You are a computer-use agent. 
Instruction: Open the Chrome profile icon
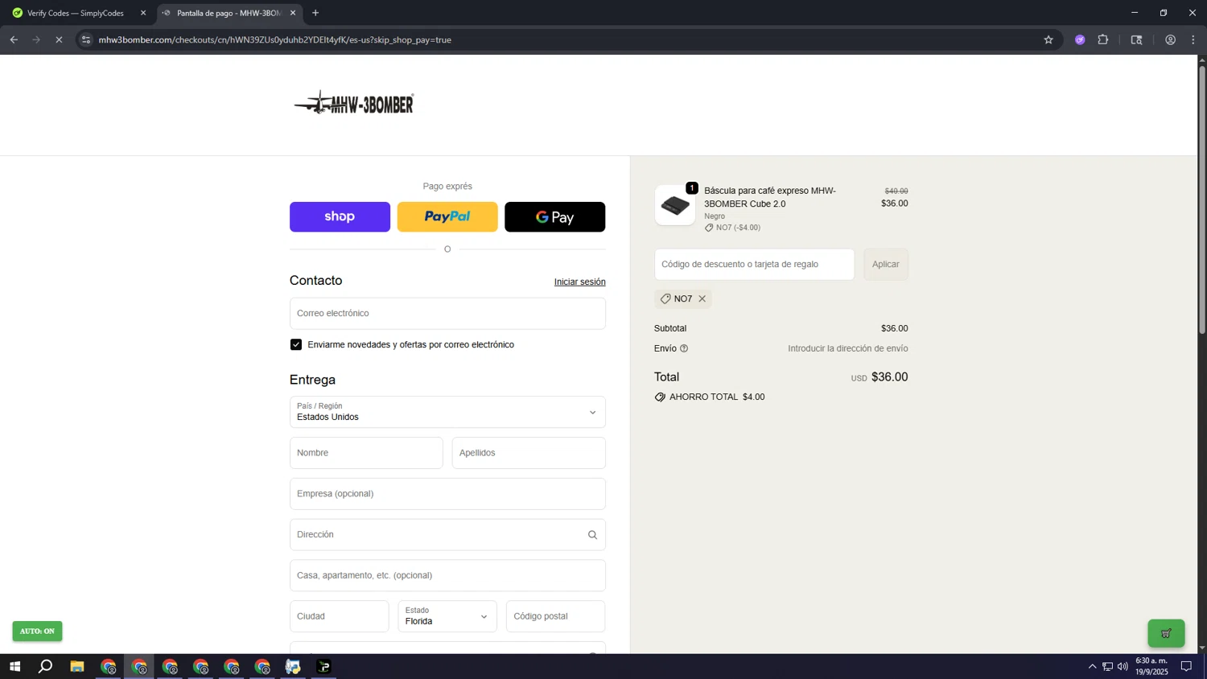click(x=1170, y=39)
